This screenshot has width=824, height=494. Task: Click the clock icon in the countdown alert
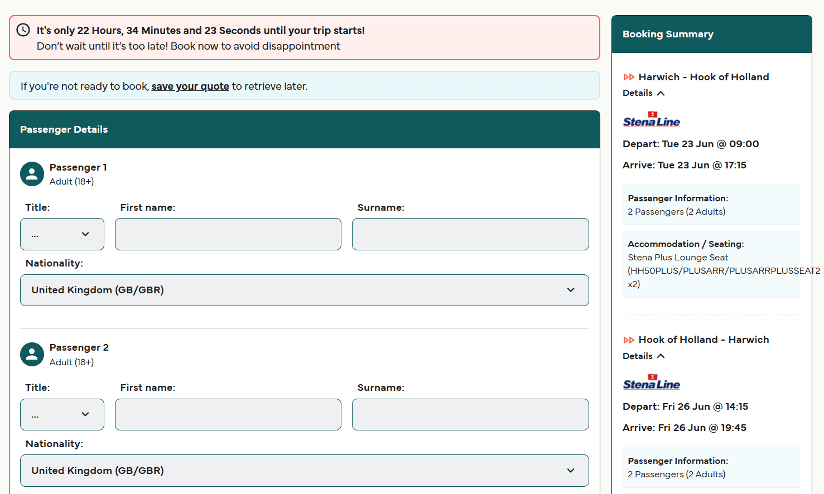click(23, 30)
